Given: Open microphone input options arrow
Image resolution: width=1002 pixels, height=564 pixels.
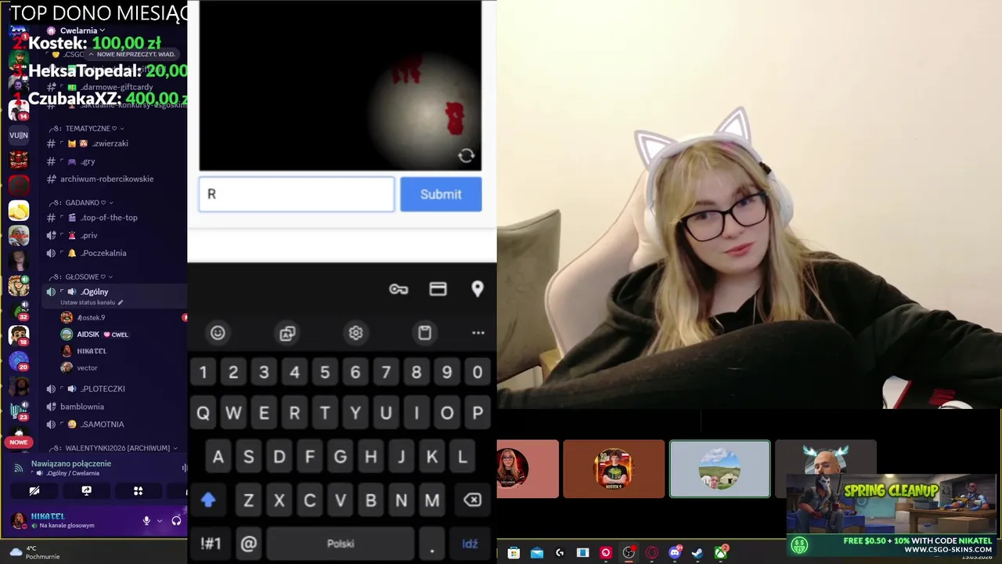Looking at the screenshot, I should pyautogui.click(x=160, y=521).
